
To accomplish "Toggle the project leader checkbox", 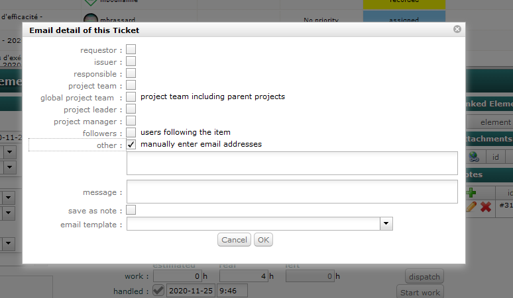I will [131, 108].
